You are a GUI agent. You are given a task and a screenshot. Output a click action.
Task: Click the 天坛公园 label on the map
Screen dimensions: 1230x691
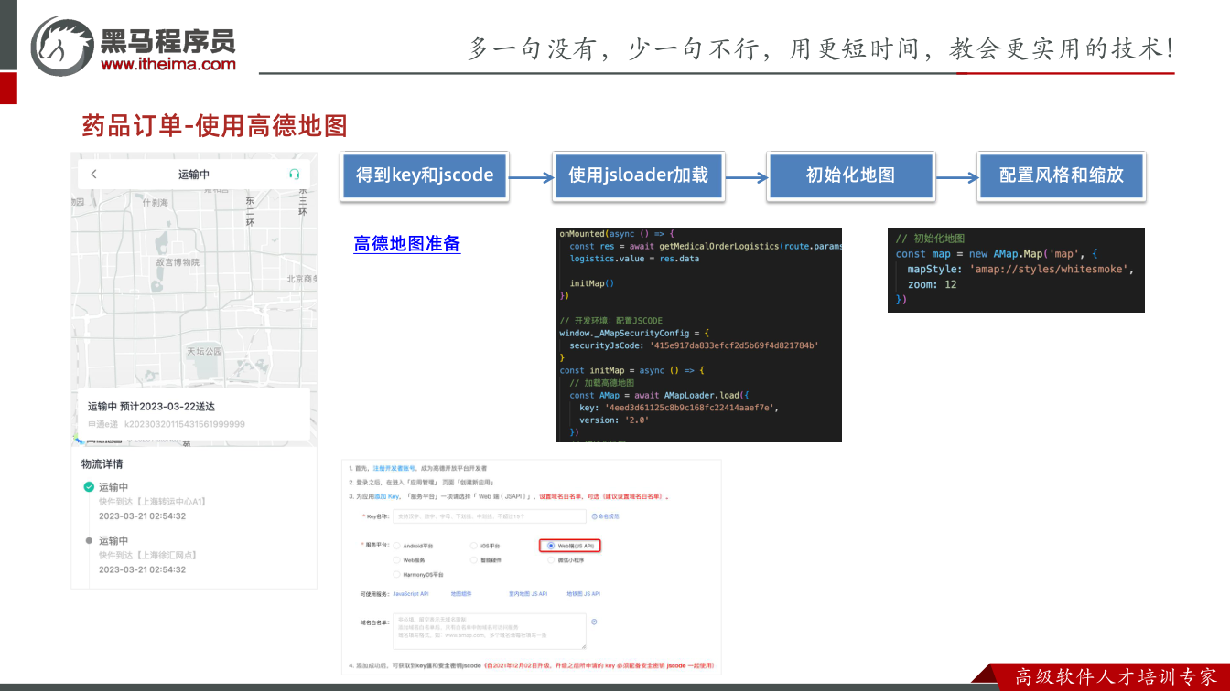(205, 351)
